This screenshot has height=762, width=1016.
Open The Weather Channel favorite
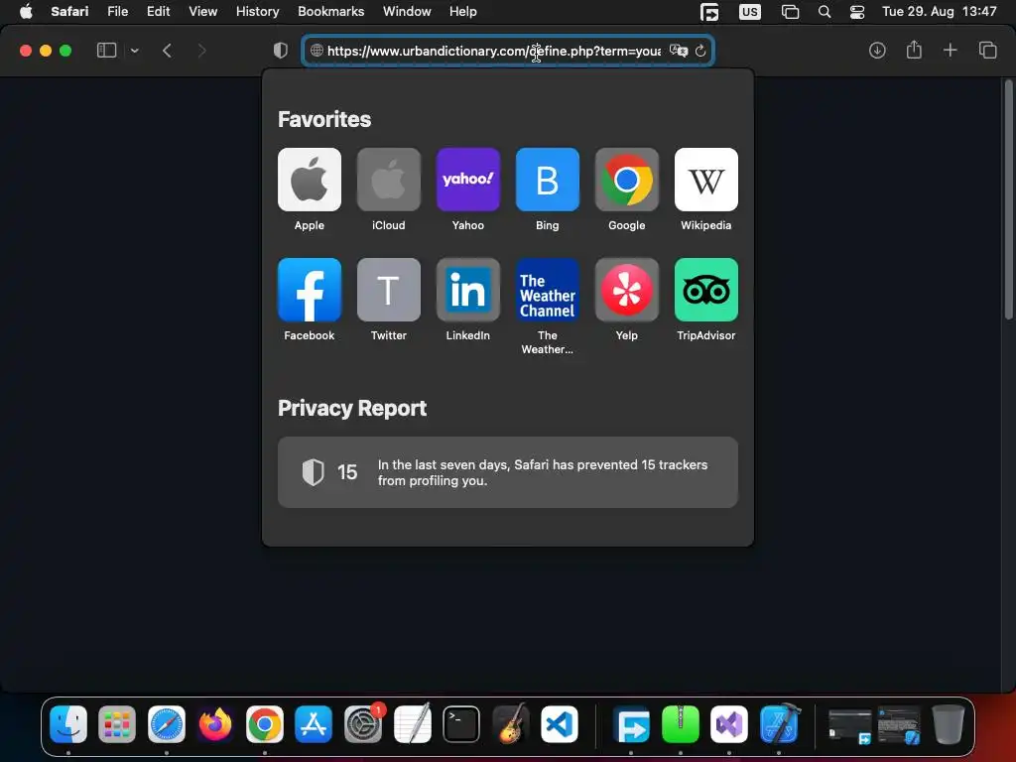[x=547, y=290]
